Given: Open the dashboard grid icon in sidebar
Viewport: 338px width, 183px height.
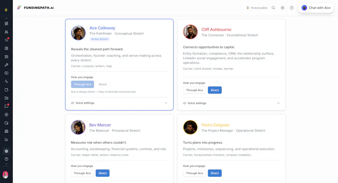Looking at the screenshot, I should pyautogui.click(x=6, y=24).
